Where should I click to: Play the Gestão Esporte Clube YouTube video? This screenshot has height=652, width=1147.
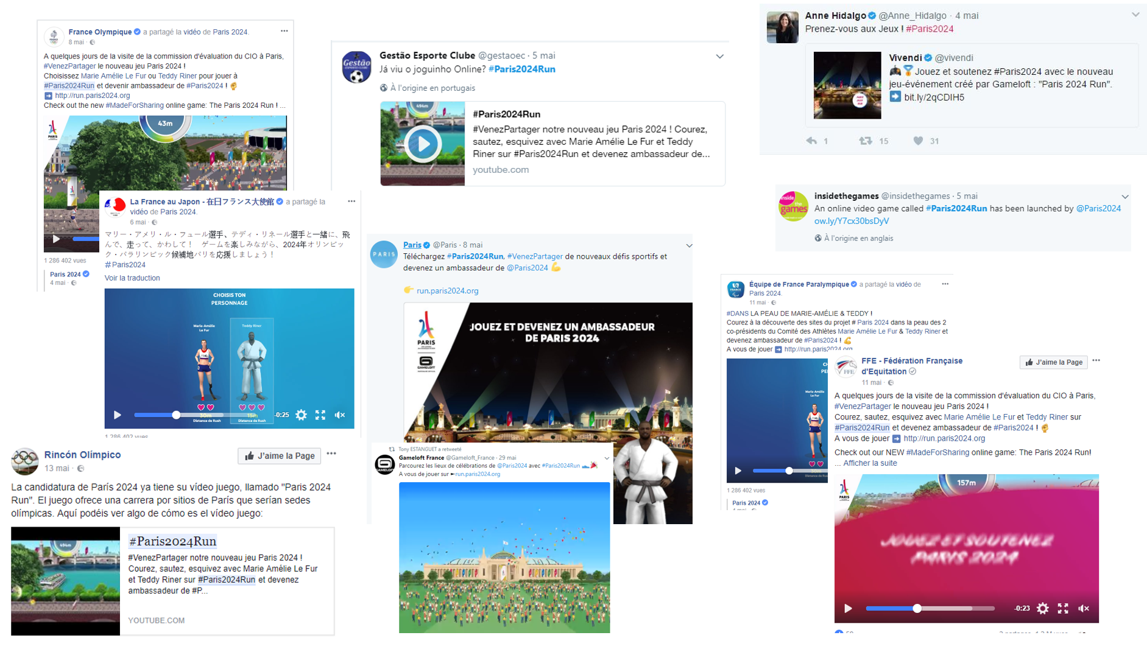point(422,144)
